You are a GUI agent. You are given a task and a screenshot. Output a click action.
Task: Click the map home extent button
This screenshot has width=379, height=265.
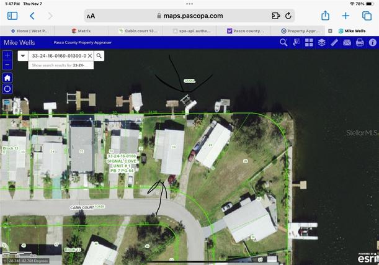(x=7, y=78)
